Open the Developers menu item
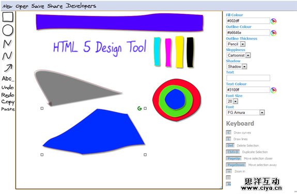 click(x=81, y=6)
